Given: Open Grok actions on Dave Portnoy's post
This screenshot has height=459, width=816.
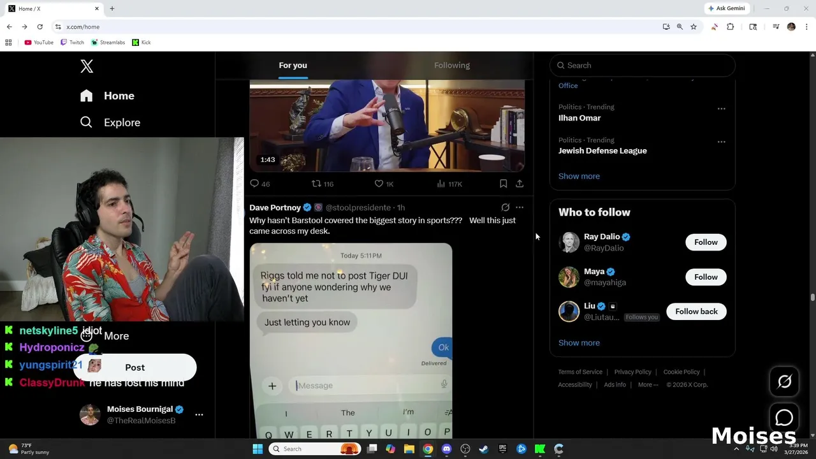Looking at the screenshot, I should (506, 207).
